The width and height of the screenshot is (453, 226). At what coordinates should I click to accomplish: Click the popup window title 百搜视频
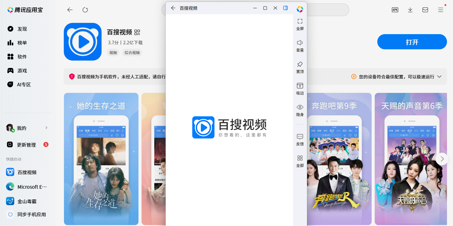pyautogui.click(x=188, y=8)
